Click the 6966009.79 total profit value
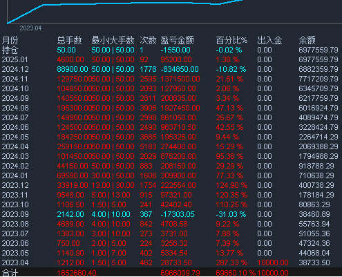This screenshot has height=277, width=342. point(180,273)
